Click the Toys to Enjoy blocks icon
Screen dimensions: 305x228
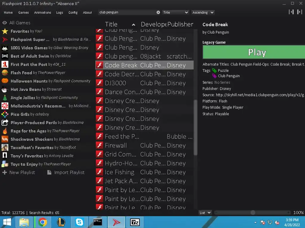point(5,164)
